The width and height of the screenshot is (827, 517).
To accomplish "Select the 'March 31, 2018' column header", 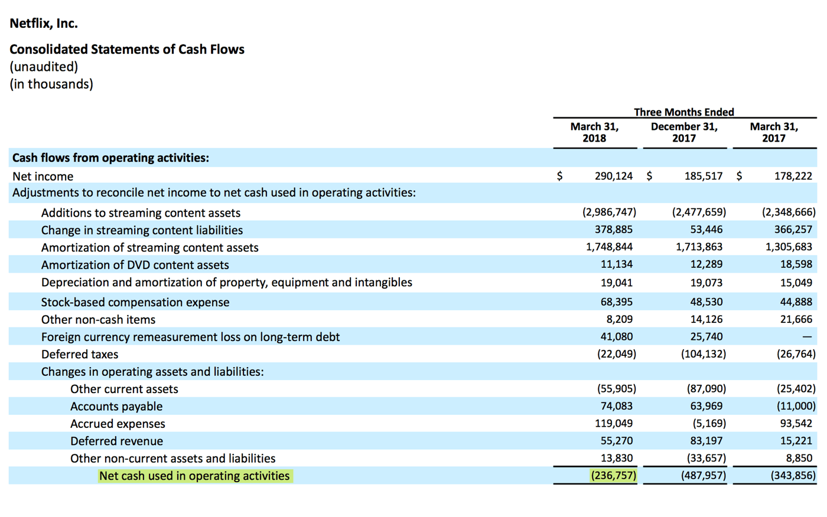I will tap(594, 132).
